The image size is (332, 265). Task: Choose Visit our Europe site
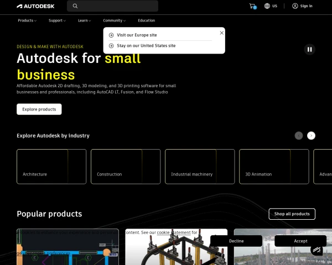(137, 35)
